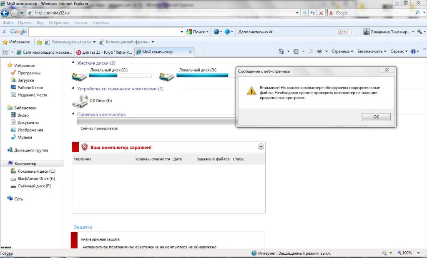Open the Сервис menu in menu bar

click(81, 22)
